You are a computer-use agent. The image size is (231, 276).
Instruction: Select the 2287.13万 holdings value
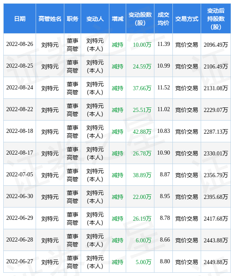click(216, 132)
